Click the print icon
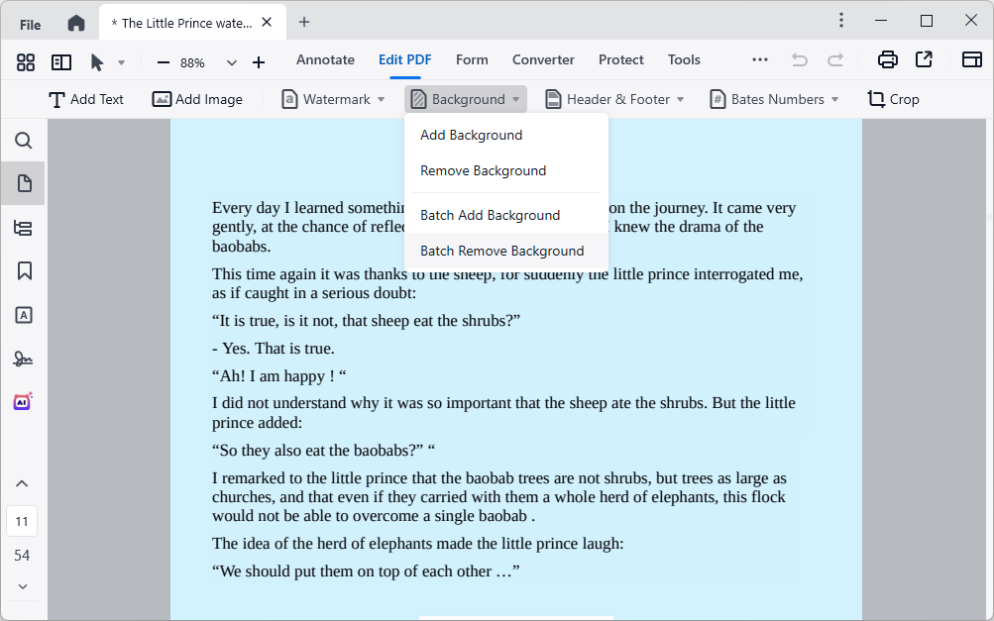The width and height of the screenshot is (994, 621). pyautogui.click(x=888, y=59)
